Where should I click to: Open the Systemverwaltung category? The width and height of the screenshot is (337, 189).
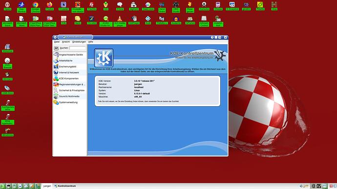70,102
